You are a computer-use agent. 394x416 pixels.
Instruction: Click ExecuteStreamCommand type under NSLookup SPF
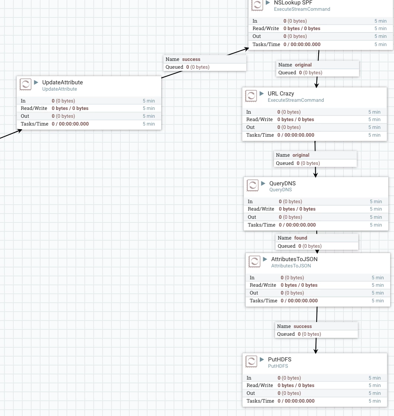[x=302, y=9]
